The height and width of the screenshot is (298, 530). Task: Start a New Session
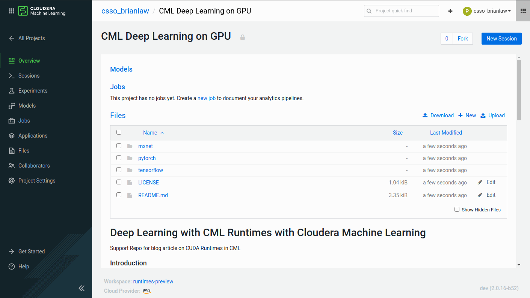[x=501, y=38]
